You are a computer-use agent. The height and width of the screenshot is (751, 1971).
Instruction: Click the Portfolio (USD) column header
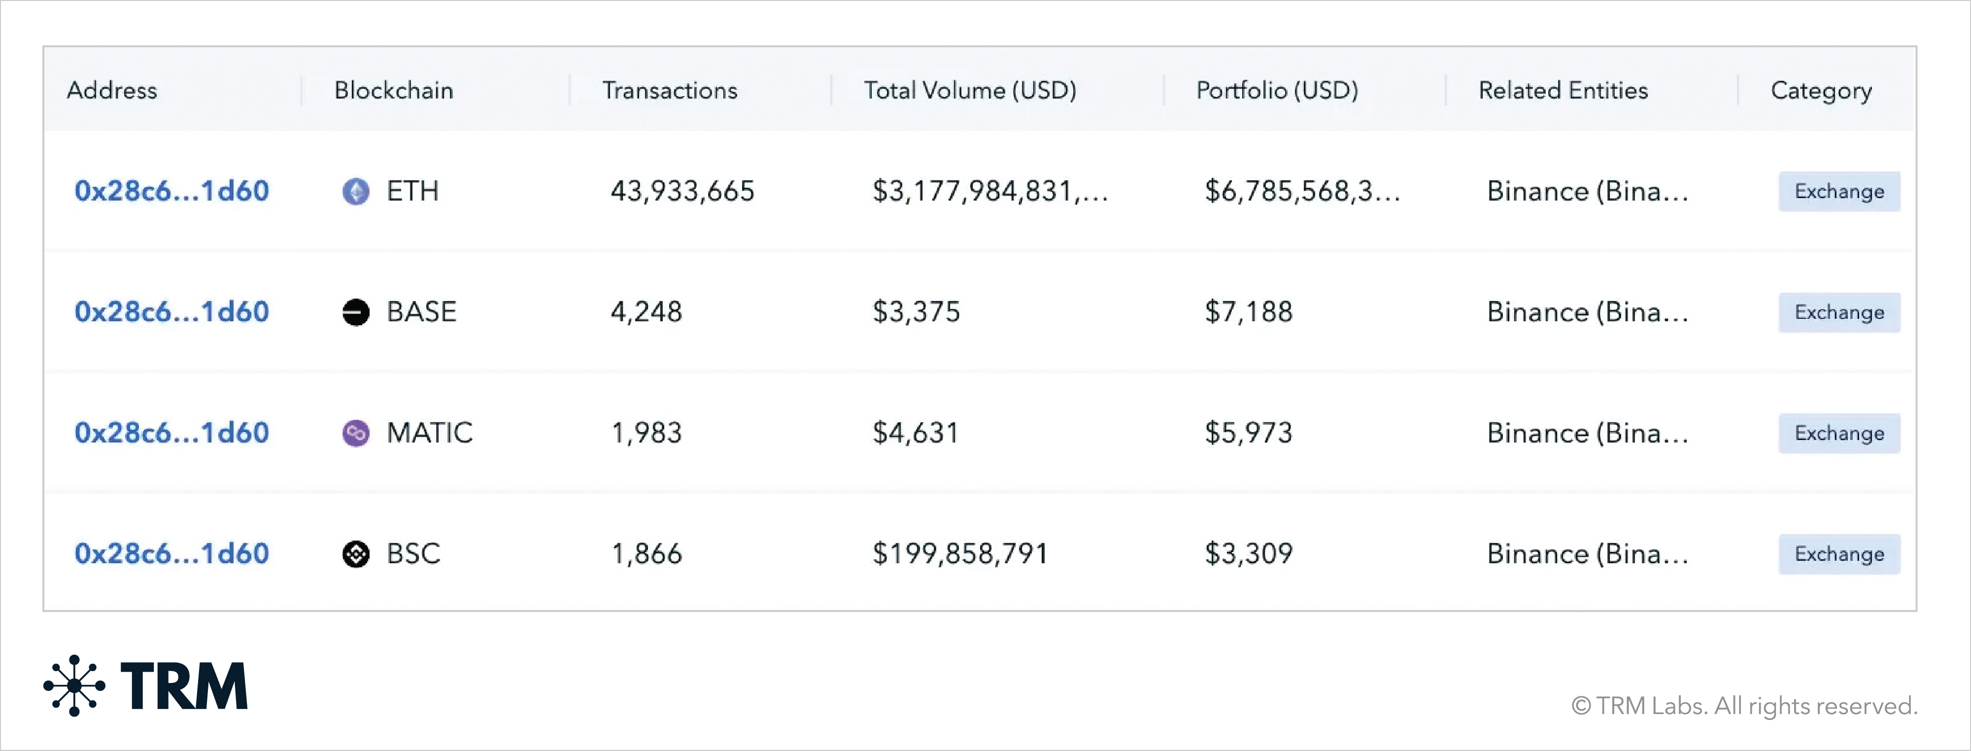tap(1277, 90)
